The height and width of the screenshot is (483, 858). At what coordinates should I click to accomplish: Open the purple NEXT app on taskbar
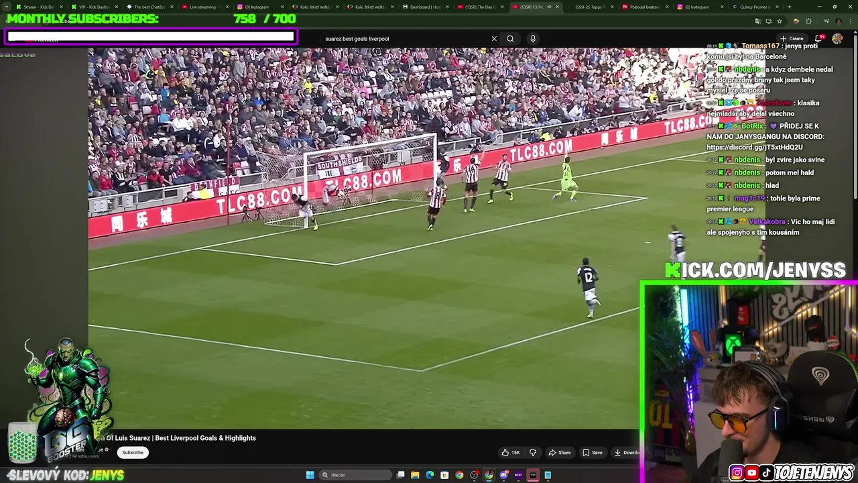pos(518,475)
